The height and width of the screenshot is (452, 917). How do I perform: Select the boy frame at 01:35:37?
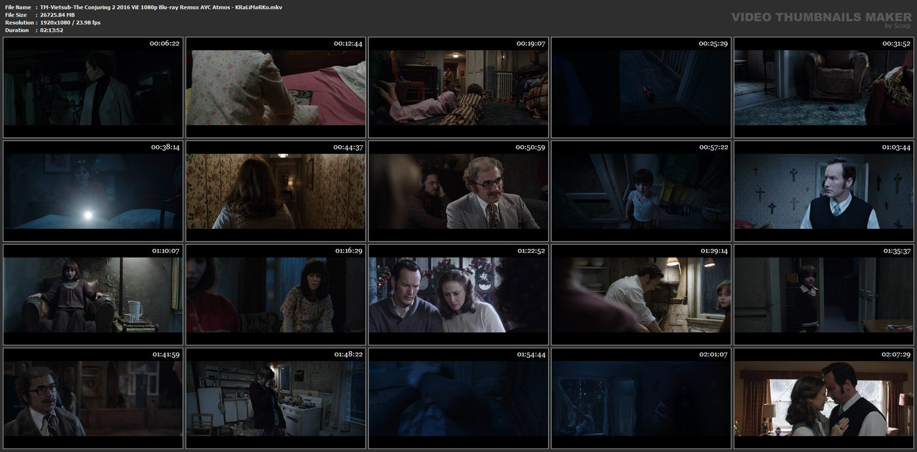point(824,295)
